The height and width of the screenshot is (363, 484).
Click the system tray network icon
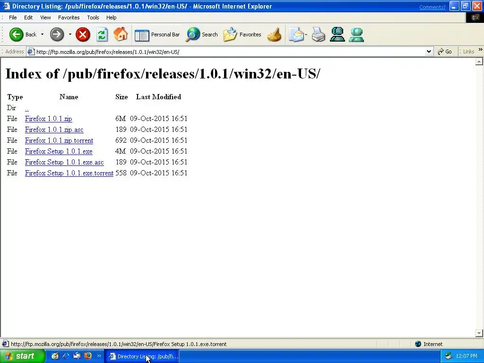pyautogui.click(x=449, y=356)
